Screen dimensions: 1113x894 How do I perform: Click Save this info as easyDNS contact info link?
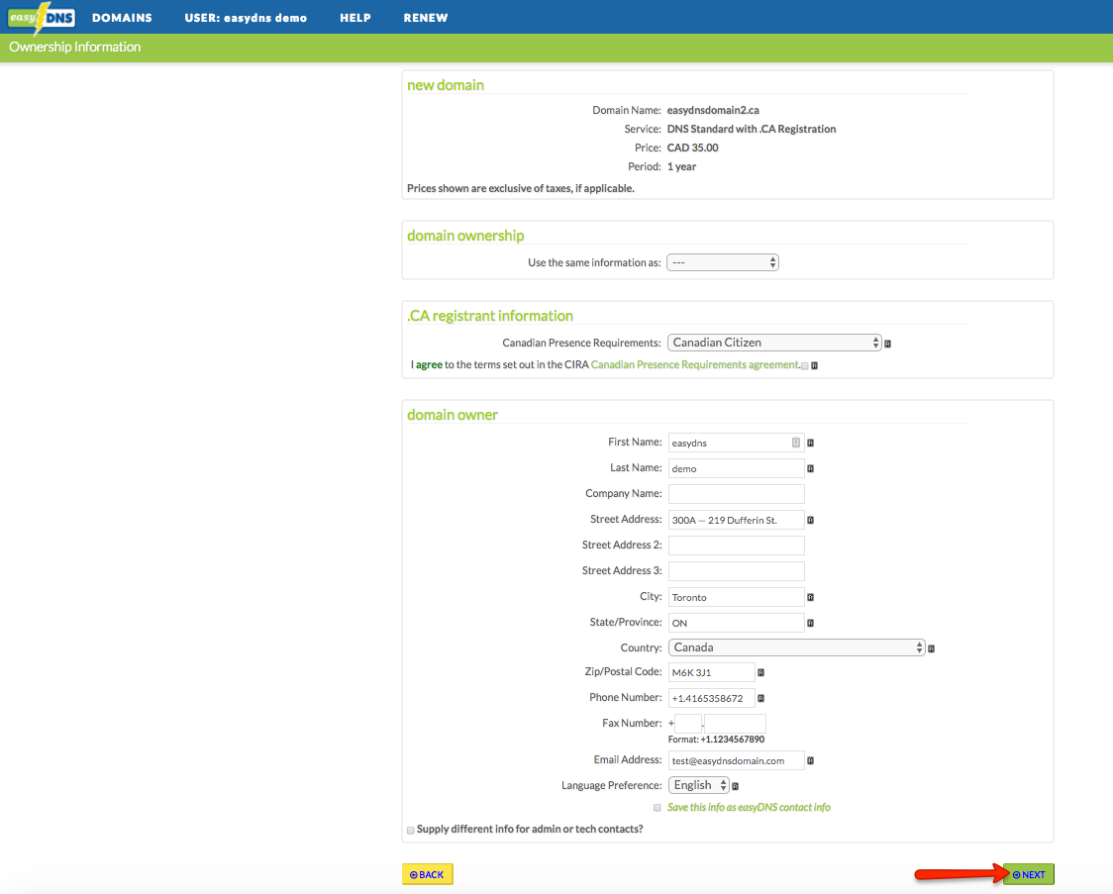(x=749, y=808)
